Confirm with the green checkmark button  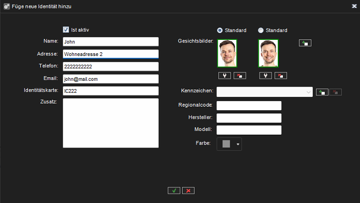click(x=174, y=191)
